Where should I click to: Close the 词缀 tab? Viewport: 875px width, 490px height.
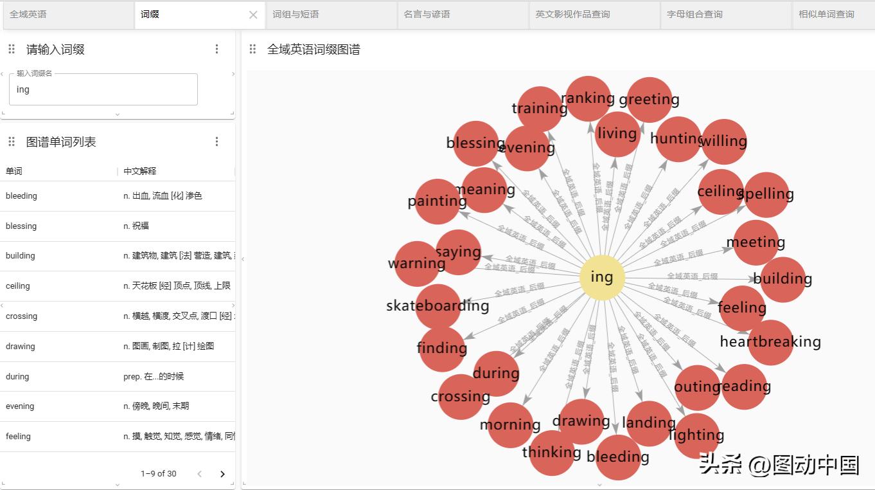click(x=253, y=14)
